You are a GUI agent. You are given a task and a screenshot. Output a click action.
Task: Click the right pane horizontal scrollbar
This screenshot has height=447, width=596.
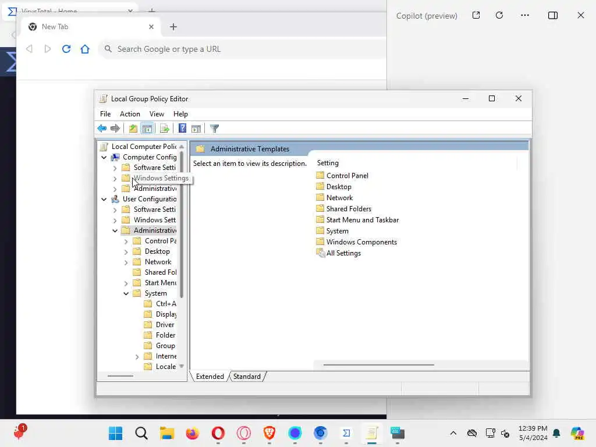click(x=378, y=365)
